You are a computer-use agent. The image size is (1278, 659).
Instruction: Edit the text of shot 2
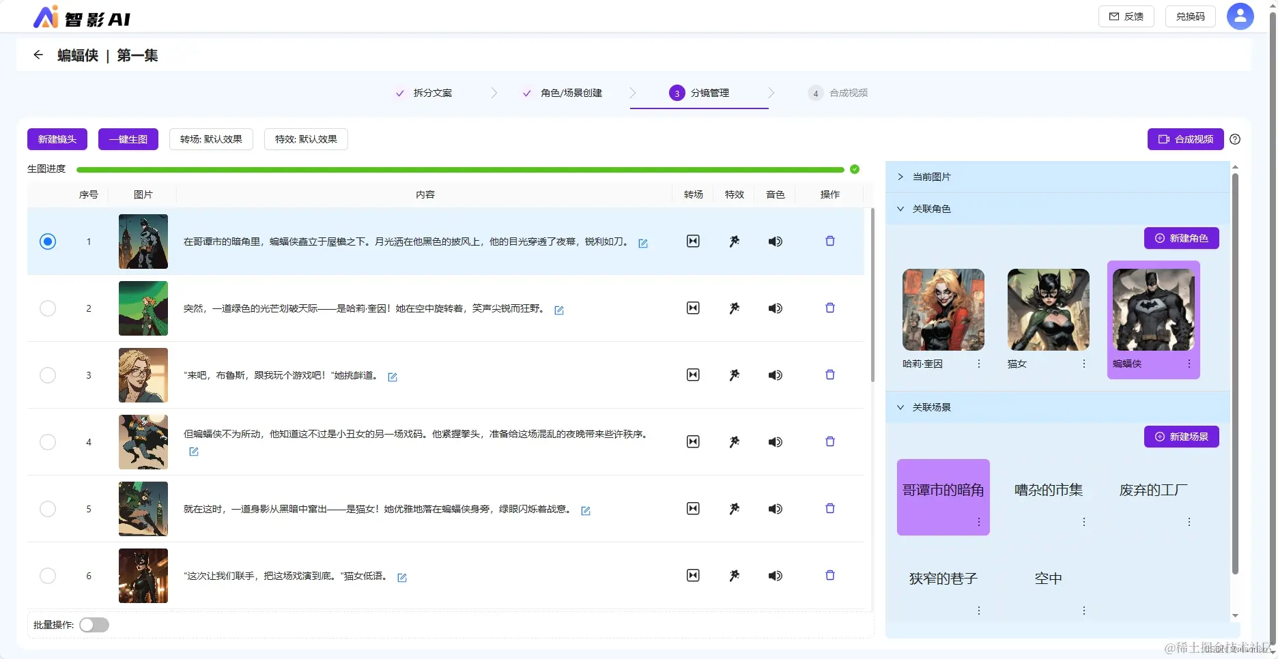[x=559, y=310]
